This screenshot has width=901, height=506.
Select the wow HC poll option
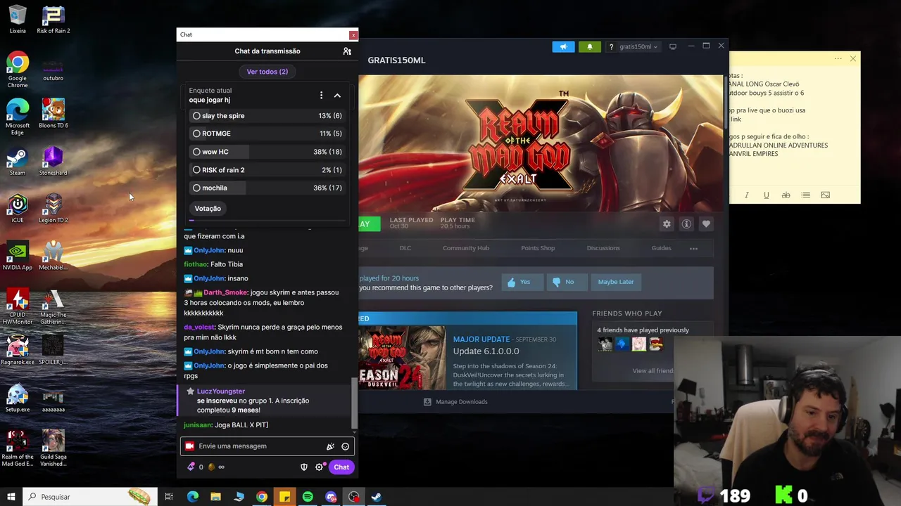pos(267,152)
